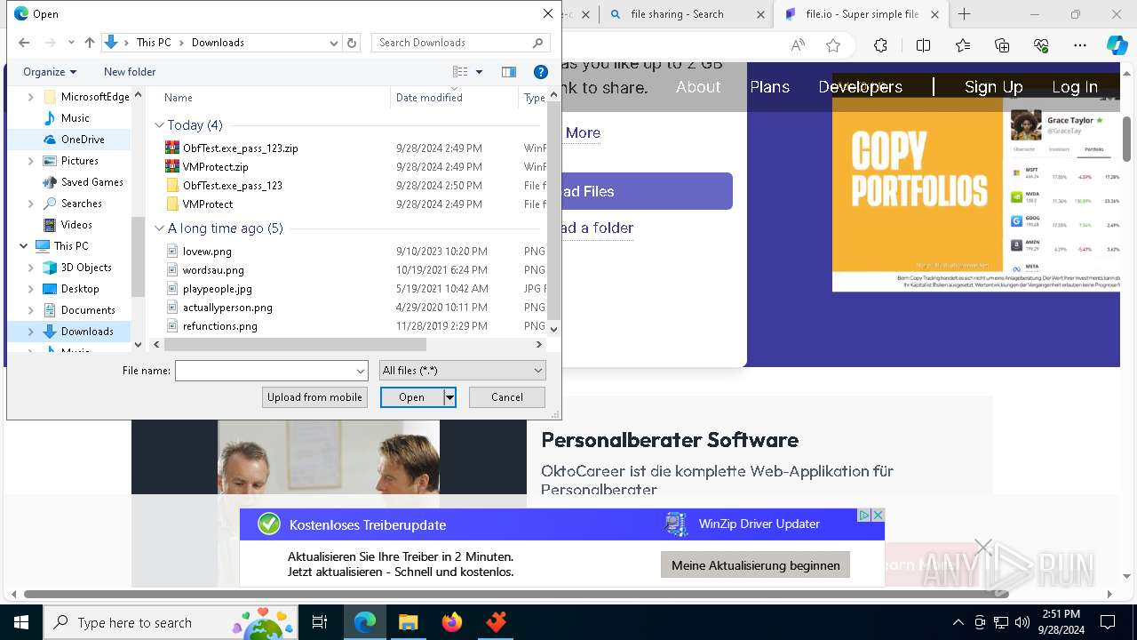Expand Documents in navigation tree

point(31,310)
